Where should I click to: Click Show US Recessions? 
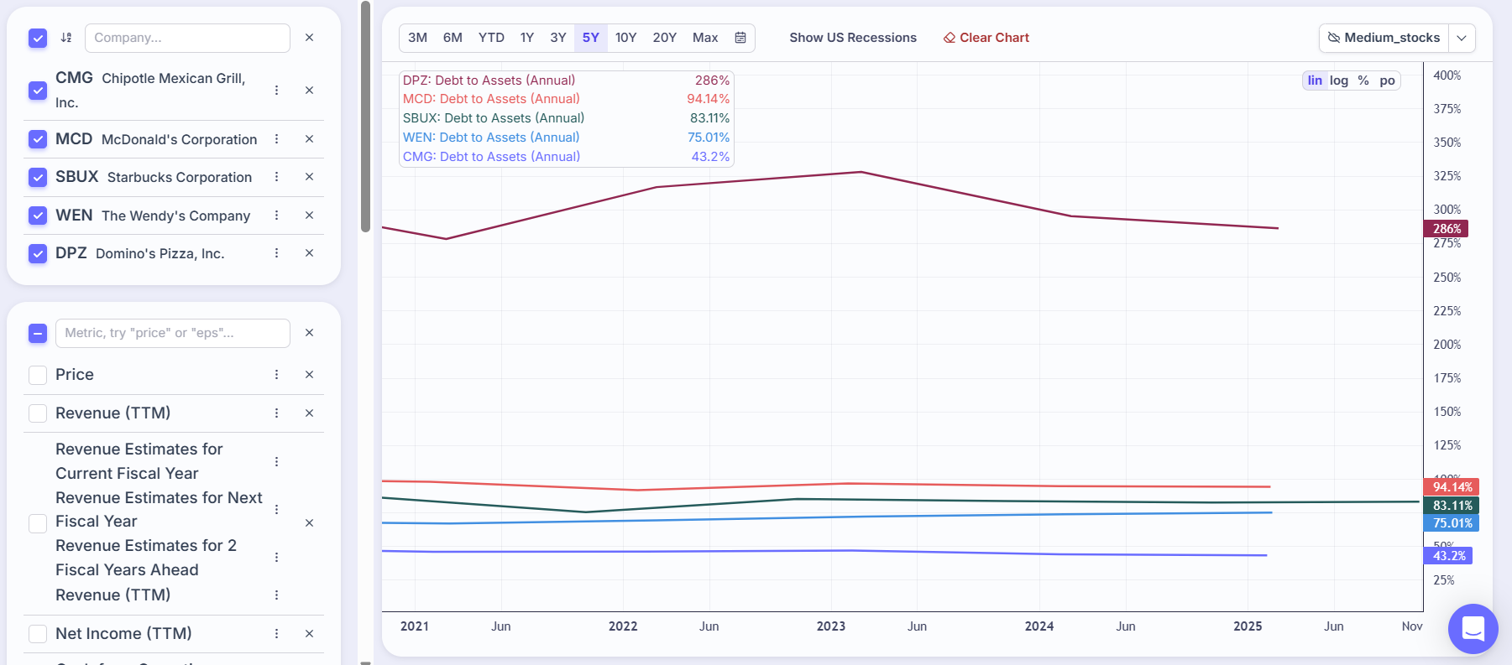[853, 38]
